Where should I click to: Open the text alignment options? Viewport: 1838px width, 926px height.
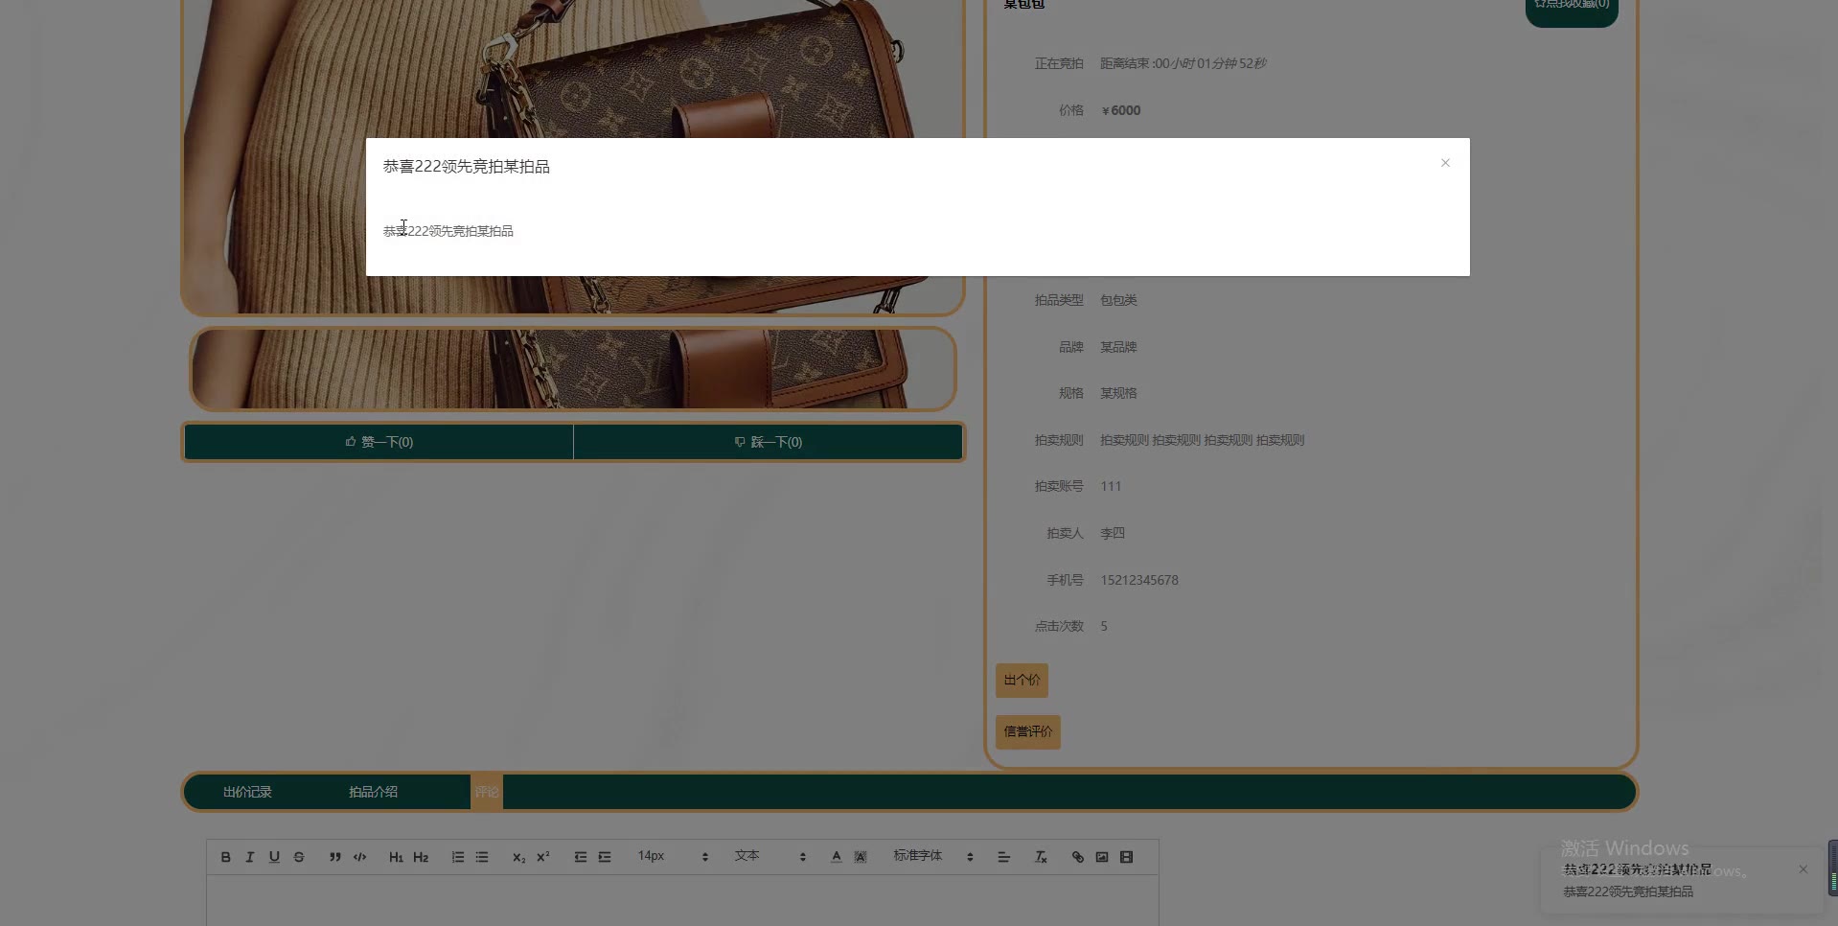[1004, 857]
